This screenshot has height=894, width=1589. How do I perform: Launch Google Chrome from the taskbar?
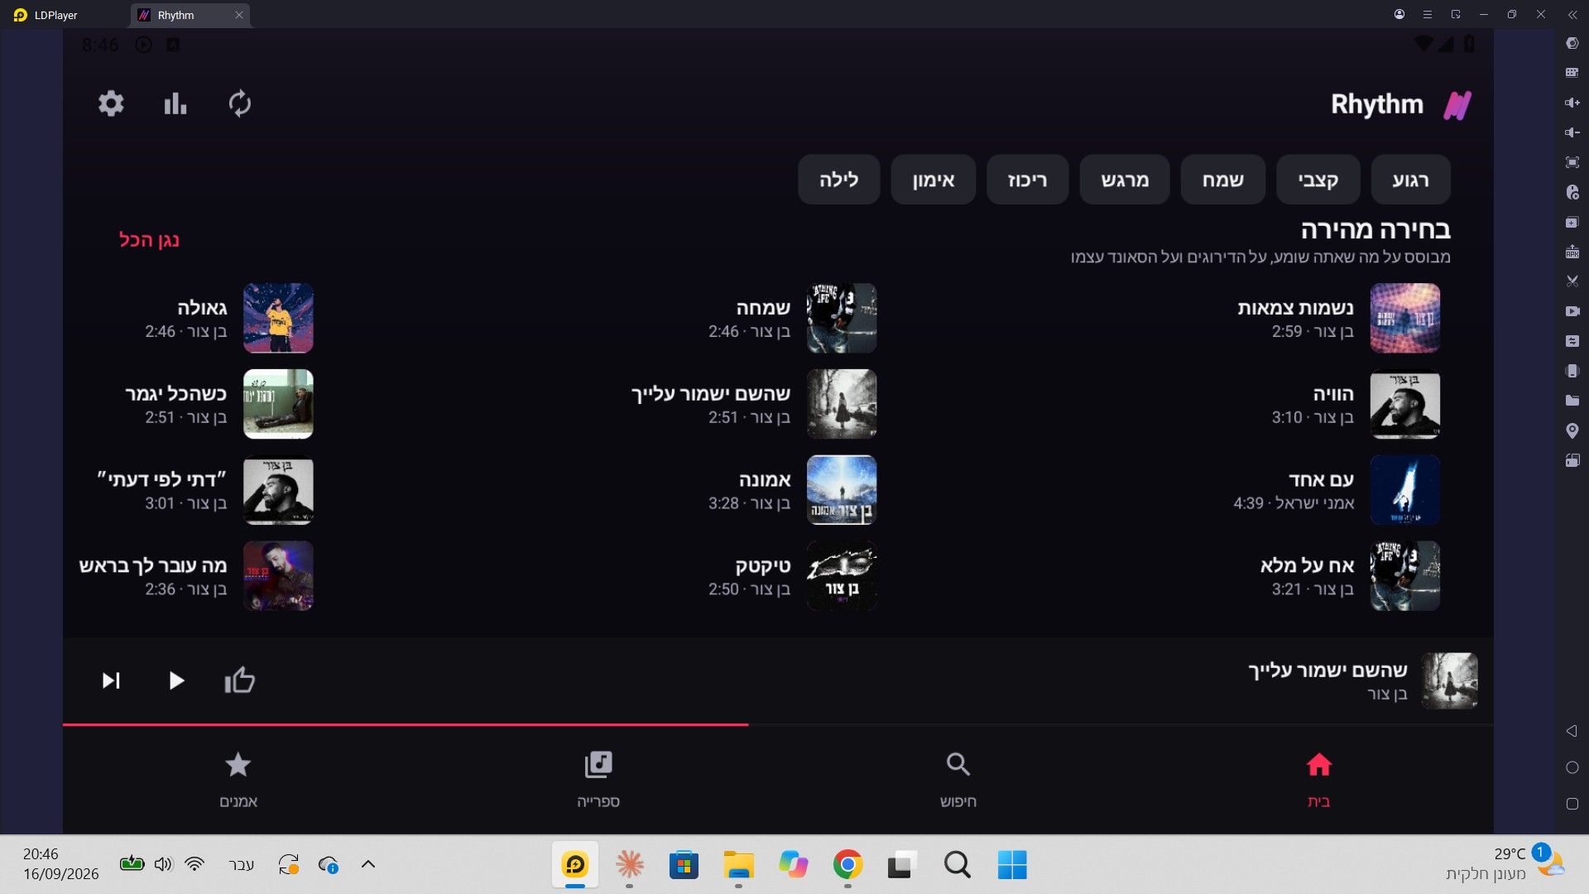point(847,865)
